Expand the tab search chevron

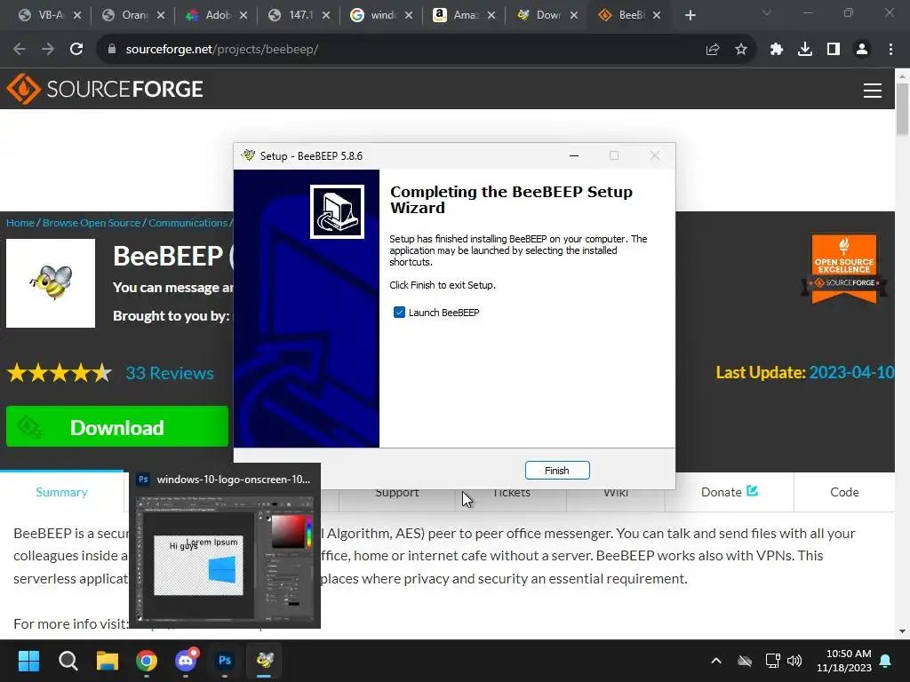click(x=767, y=12)
